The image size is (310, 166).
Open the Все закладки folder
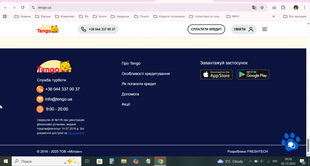(295, 17)
